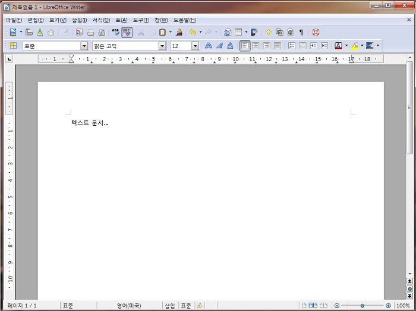Decrease indent icon
This screenshot has height=311, width=416.
pos(314,46)
